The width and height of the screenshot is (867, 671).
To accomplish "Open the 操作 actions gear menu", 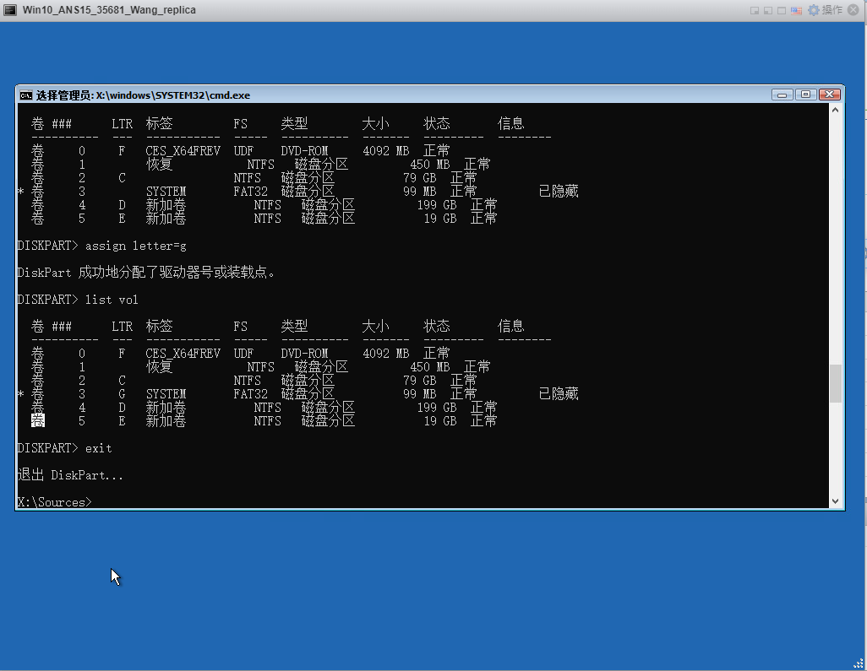I will (x=825, y=10).
